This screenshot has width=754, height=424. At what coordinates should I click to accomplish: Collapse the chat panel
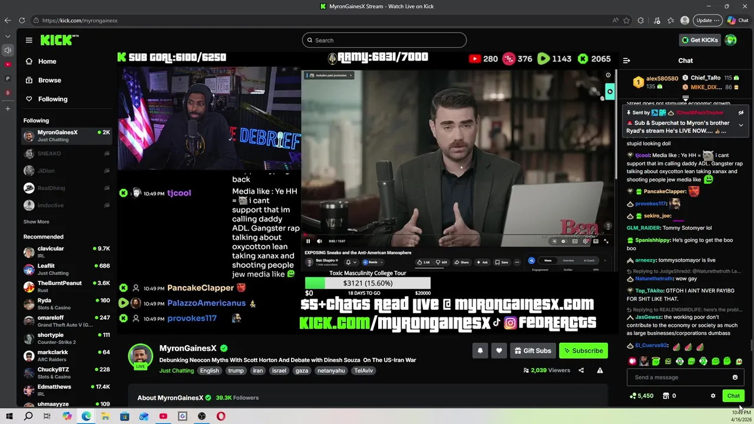click(627, 61)
